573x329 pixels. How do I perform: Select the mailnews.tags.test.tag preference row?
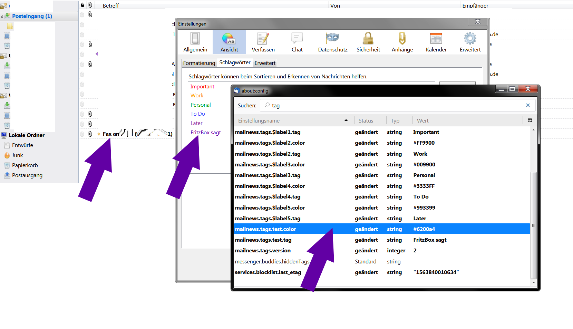[x=382, y=240]
